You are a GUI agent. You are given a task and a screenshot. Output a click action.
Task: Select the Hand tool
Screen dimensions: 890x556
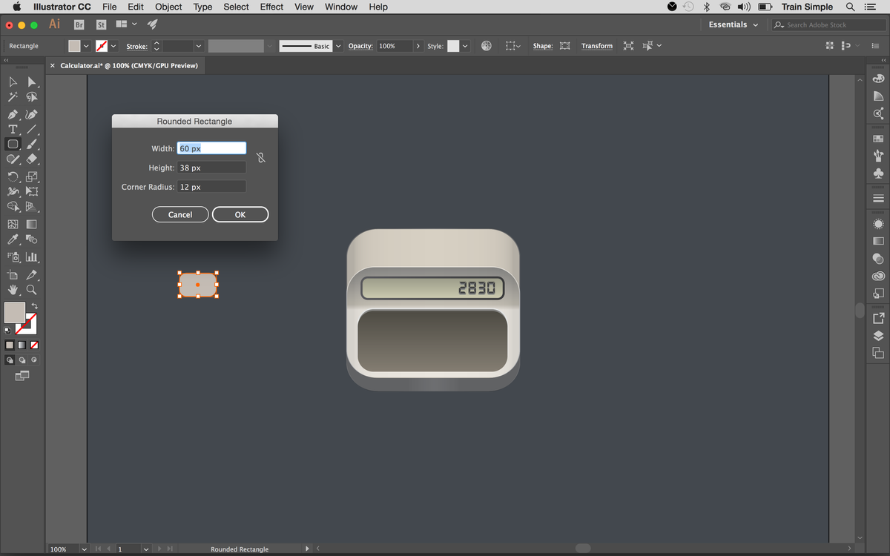[x=13, y=290]
